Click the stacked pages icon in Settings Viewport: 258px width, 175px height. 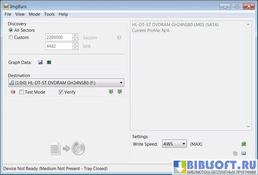coord(235,153)
